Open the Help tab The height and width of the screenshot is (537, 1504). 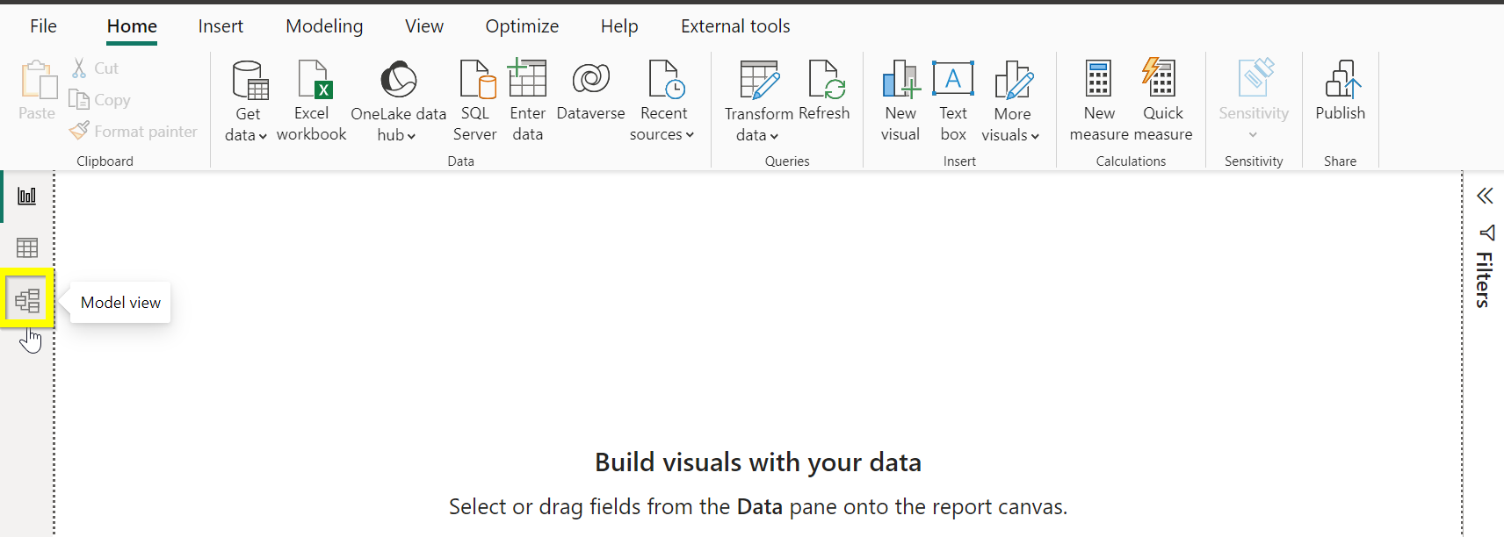coord(619,26)
